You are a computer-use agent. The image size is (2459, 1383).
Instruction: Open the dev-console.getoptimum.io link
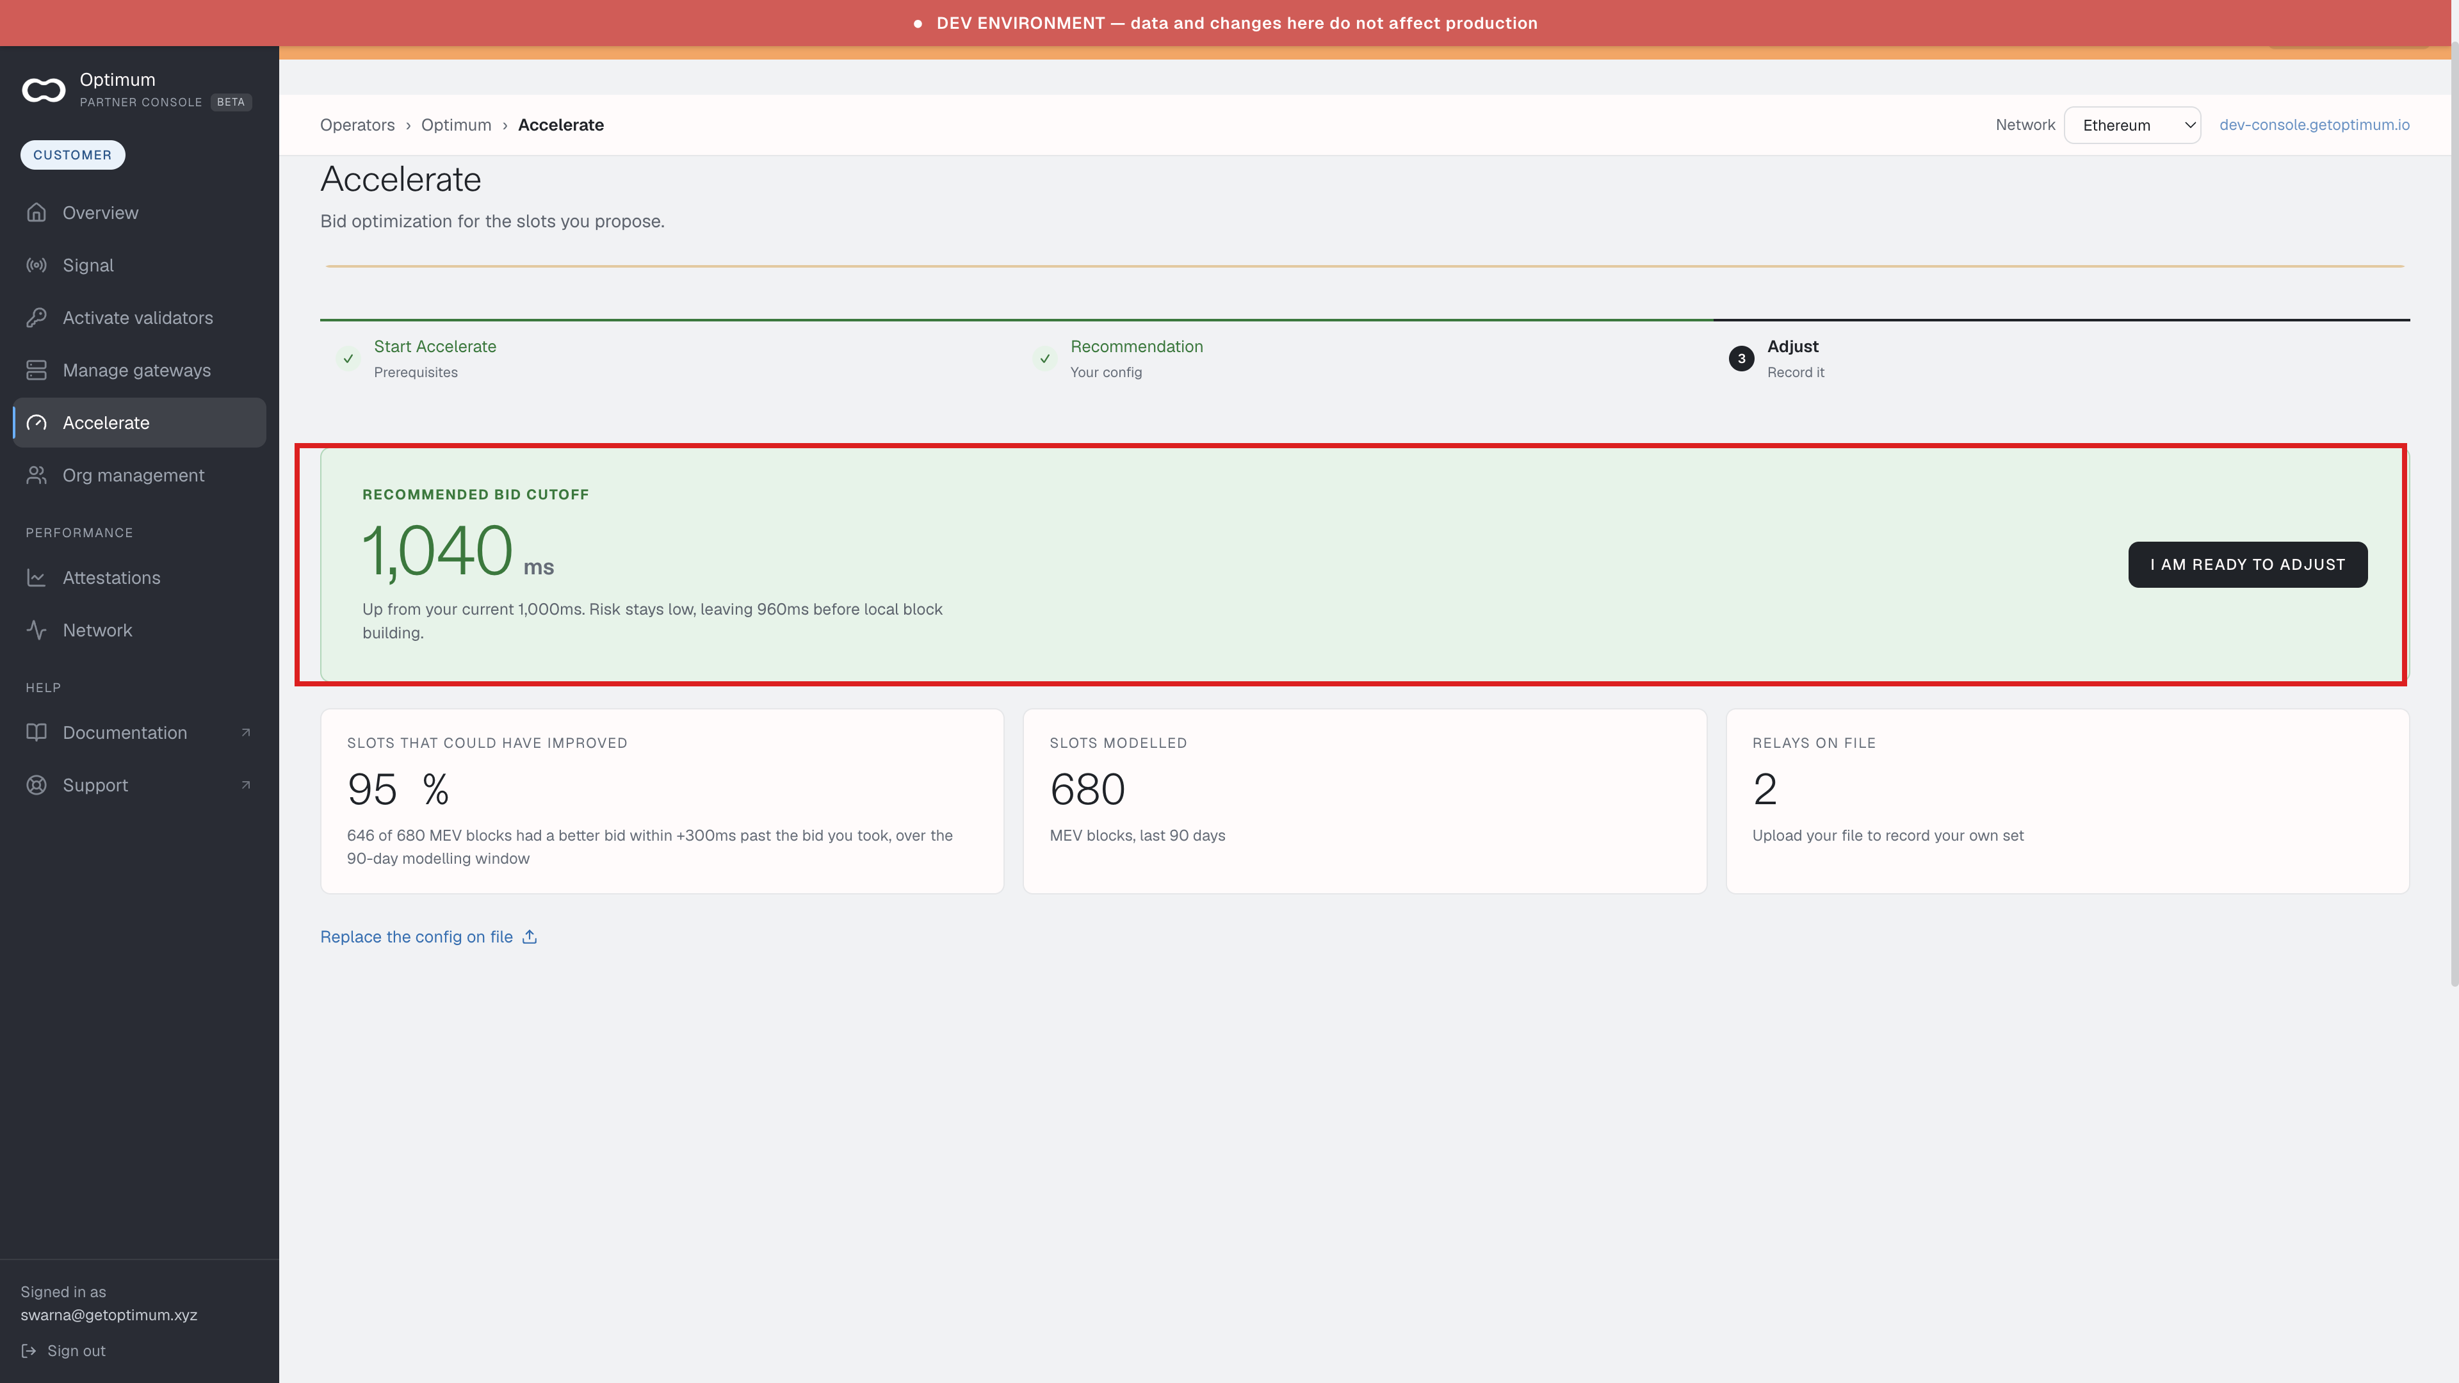point(2314,125)
